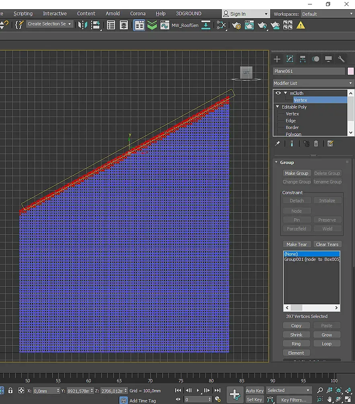Remove modifier with the trash icon
355x404 pixels.
tap(316, 144)
